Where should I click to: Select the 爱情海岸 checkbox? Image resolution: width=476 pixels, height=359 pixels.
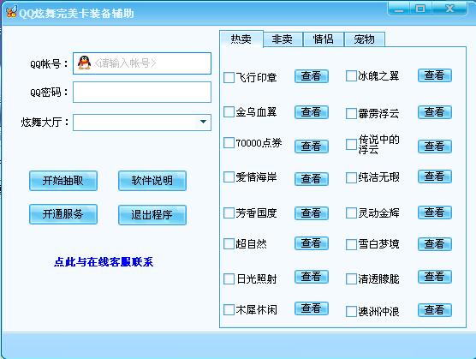coord(229,177)
